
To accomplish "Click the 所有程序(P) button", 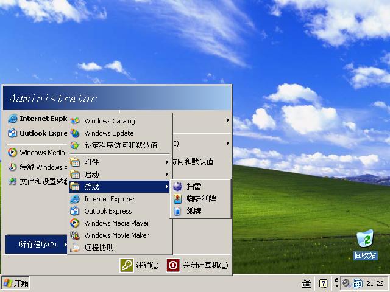I will pyautogui.click(x=37, y=245).
